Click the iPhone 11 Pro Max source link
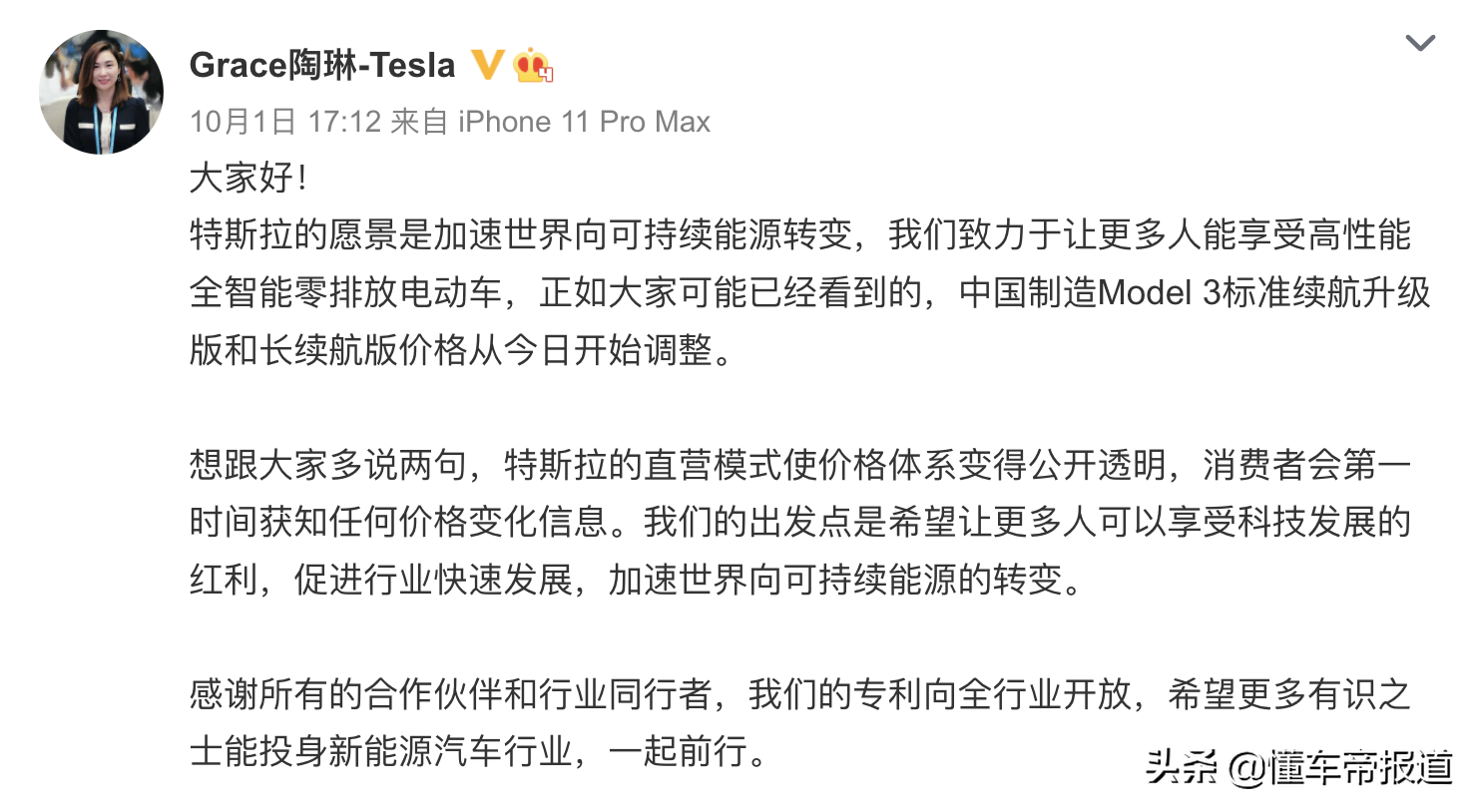Screen dimensions: 1477x810 coord(584,122)
